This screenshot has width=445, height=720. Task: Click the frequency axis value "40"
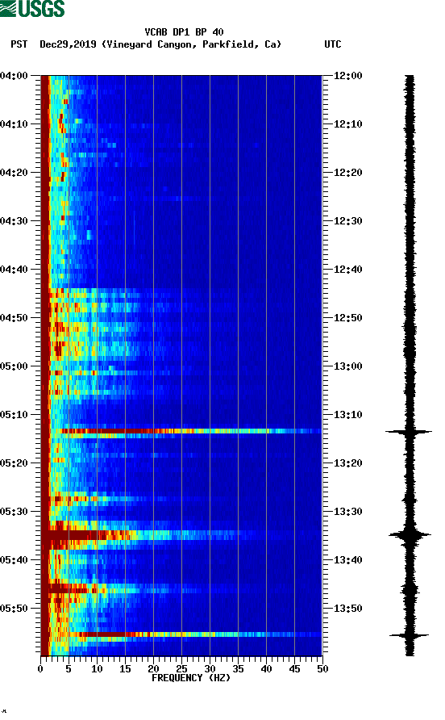point(266,669)
